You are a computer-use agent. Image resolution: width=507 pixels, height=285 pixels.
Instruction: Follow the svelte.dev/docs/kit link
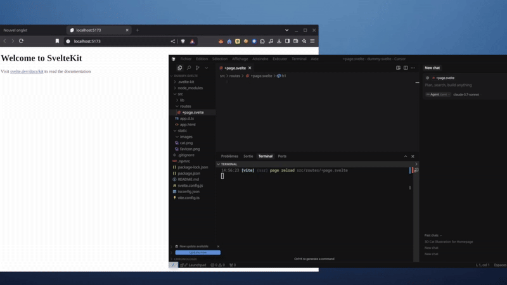pos(27,72)
